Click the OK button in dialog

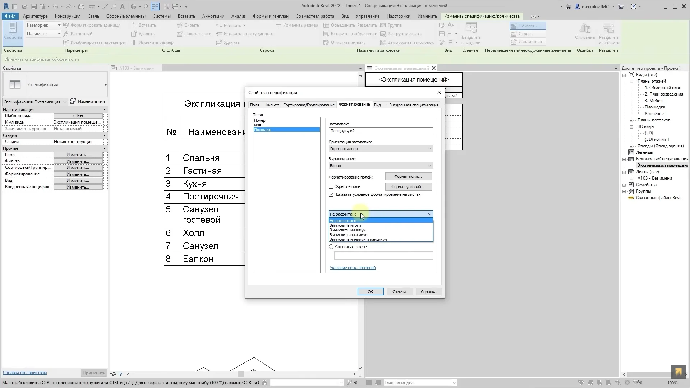(370, 292)
